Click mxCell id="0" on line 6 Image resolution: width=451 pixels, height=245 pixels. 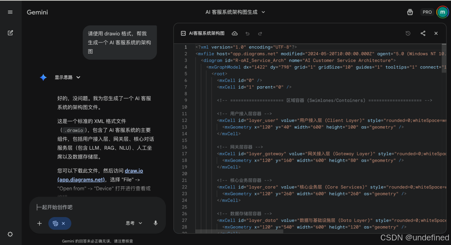(239, 80)
